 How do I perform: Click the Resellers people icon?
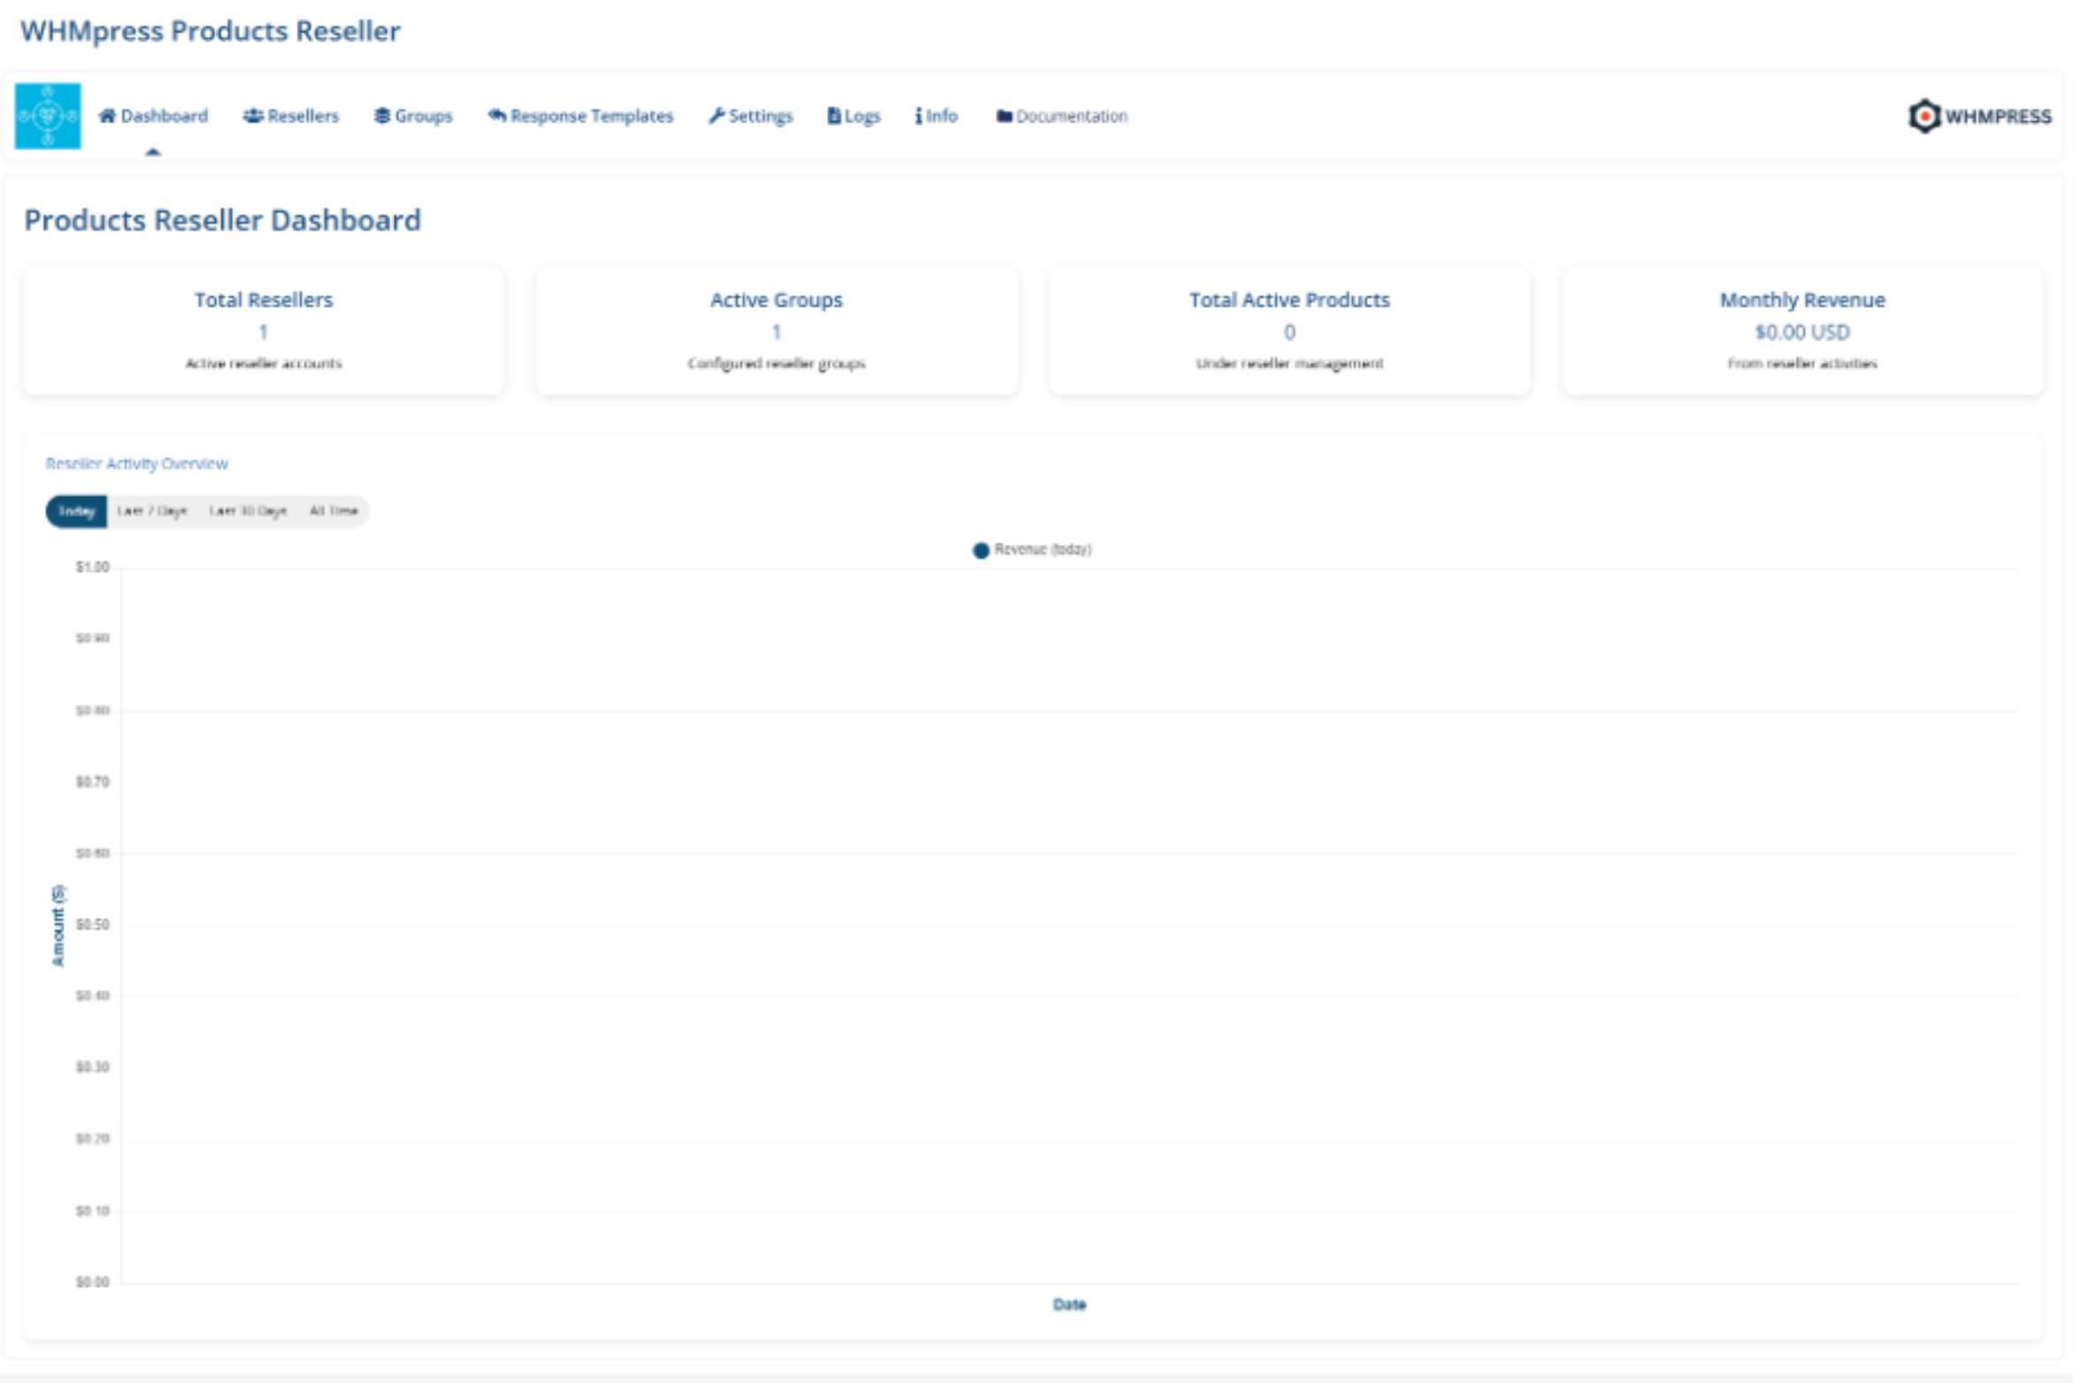[253, 116]
